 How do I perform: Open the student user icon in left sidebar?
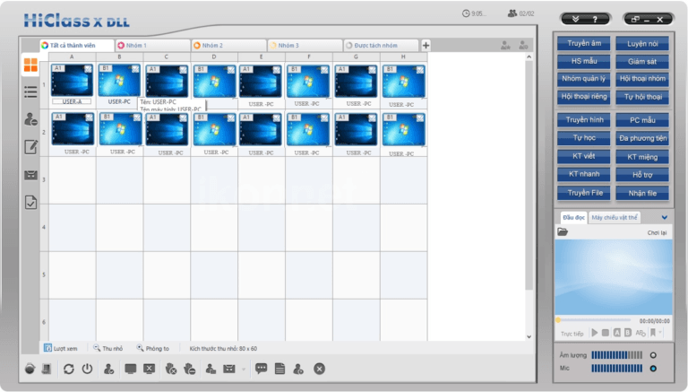pos(30,119)
